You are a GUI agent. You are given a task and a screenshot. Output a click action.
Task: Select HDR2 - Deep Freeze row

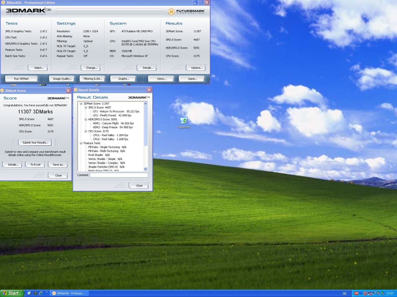click(113, 127)
